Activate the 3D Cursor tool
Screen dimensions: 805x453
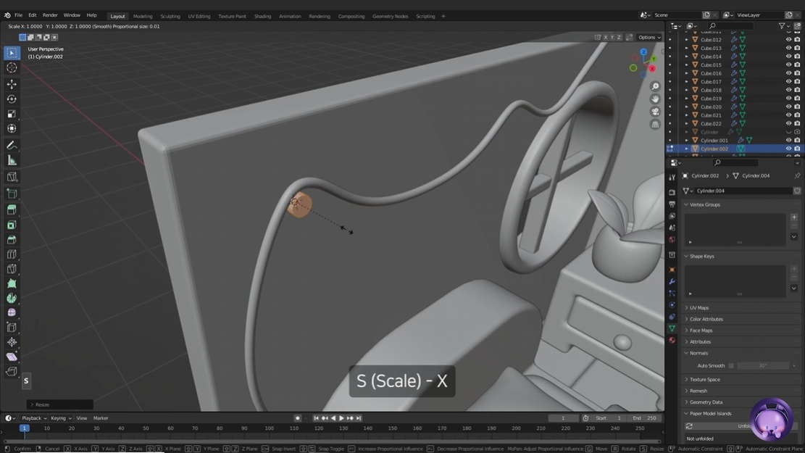(x=12, y=68)
